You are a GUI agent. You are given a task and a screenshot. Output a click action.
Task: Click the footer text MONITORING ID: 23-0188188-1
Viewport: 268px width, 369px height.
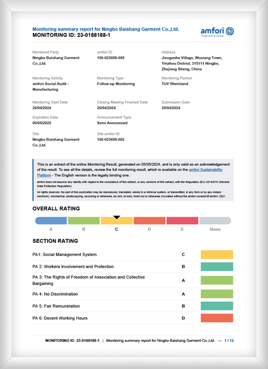(72, 341)
